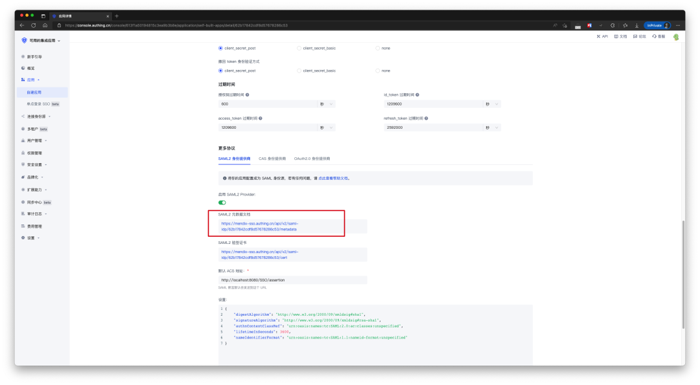Click the 安全设置 shield icon in sidebar
Image resolution: width=700 pixels, height=385 pixels.
[x=23, y=164]
